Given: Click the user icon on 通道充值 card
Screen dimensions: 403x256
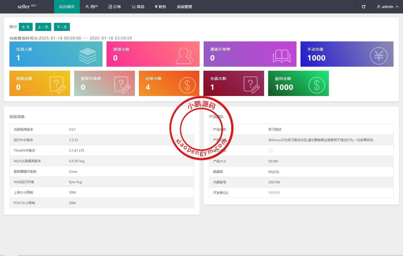Looking at the screenshot, I should (x=185, y=56).
